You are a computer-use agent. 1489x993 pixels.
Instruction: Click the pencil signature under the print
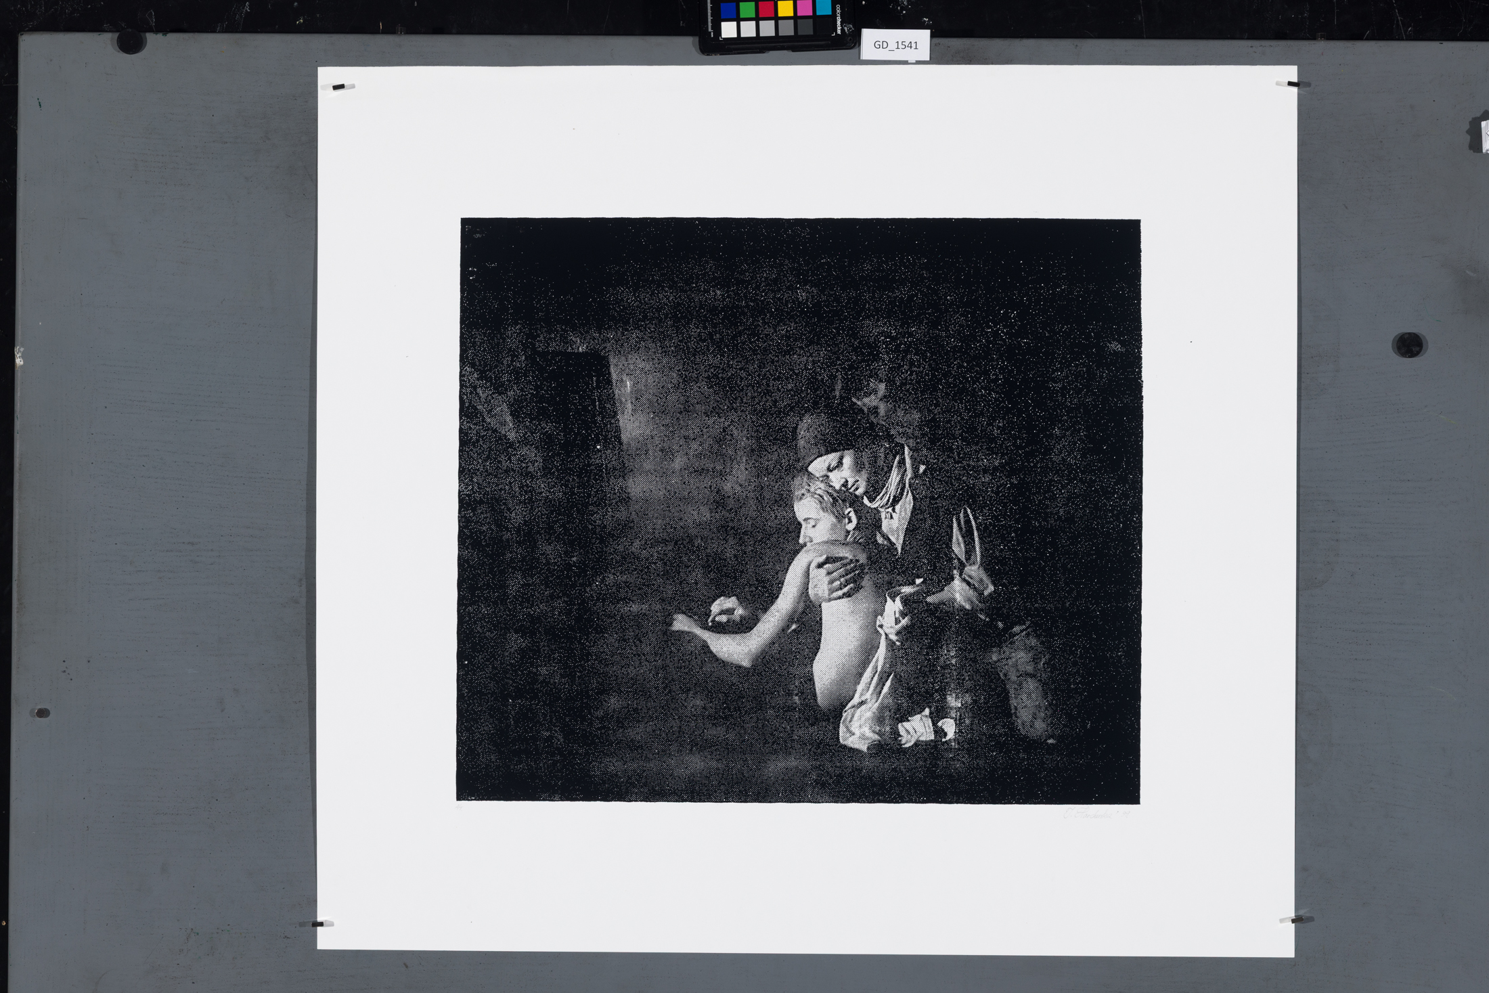coord(1096,814)
